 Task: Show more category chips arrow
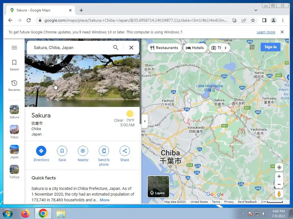click(225, 48)
